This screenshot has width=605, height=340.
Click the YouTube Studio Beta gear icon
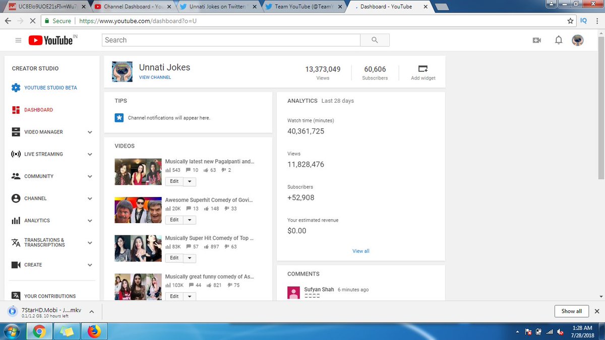tap(16, 88)
